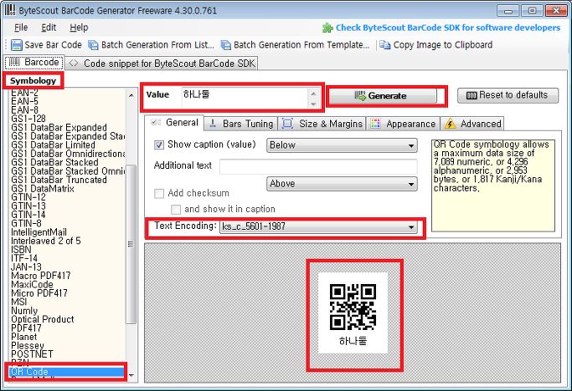Click the green puzzle piece SDK icon
The image size is (572, 391).
click(327, 28)
